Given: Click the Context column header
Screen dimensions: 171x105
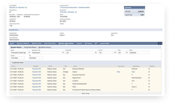Looking at the screenshot, I should (x=152, y=66).
